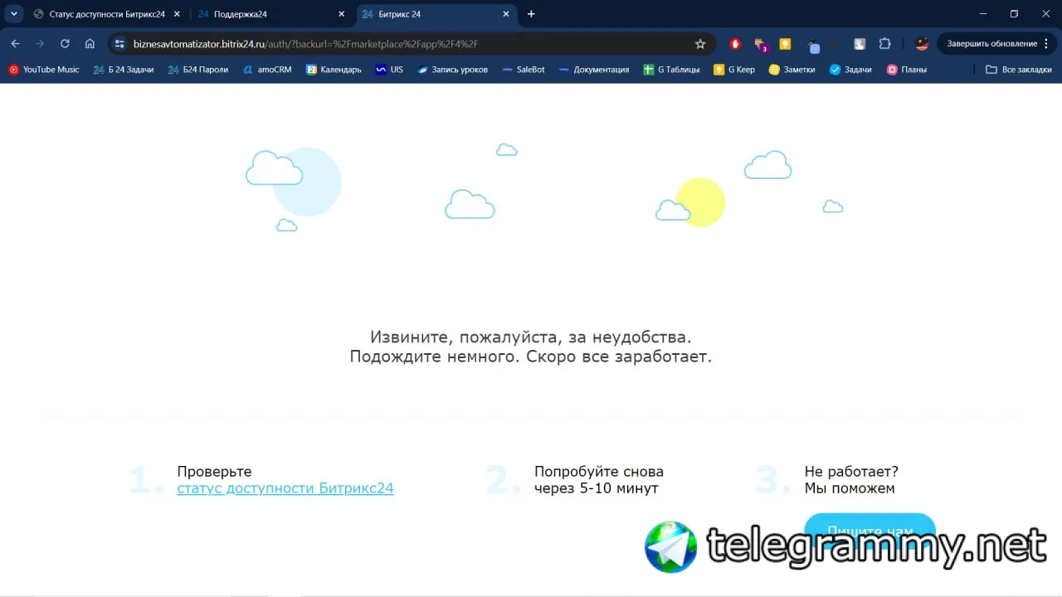Open the blue square pen extension
1062x597 pixels.
click(x=813, y=45)
